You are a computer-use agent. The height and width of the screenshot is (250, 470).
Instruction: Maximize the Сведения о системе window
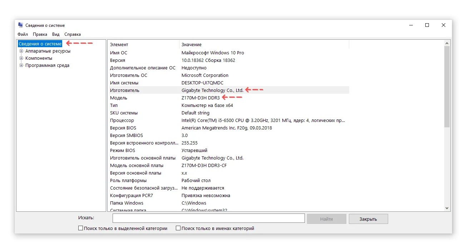click(x=427, y=25)
